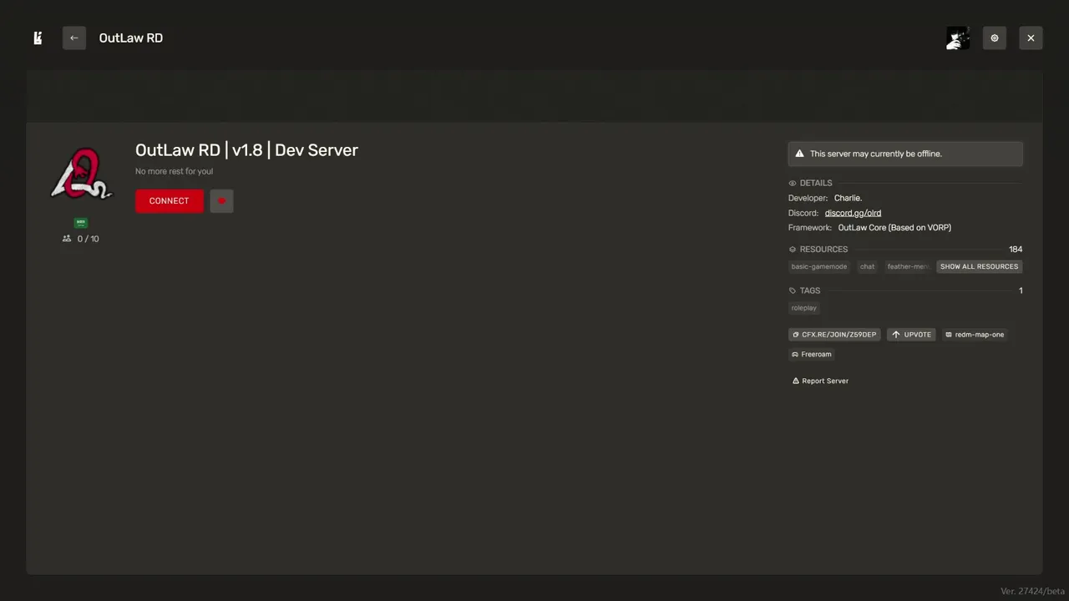Click the Freeroam gametype chip
Image resolution: width=1069 pixels, height=601 pixels.
(812, 354)
